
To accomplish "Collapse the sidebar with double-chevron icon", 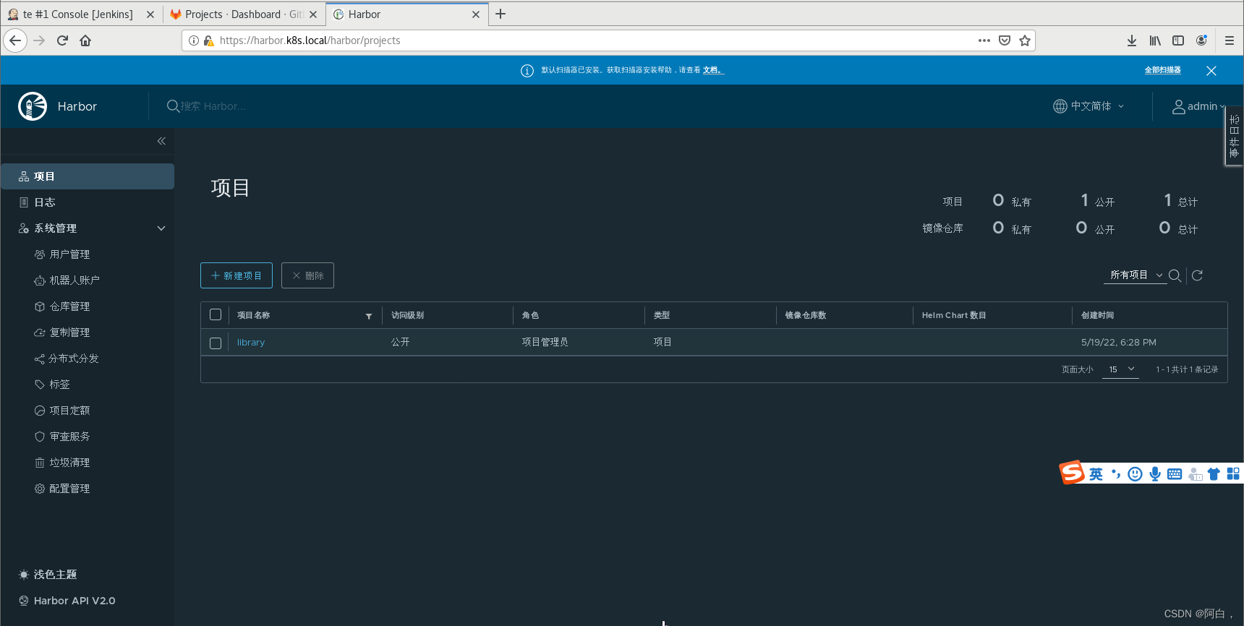I will [x=161, y=141].
